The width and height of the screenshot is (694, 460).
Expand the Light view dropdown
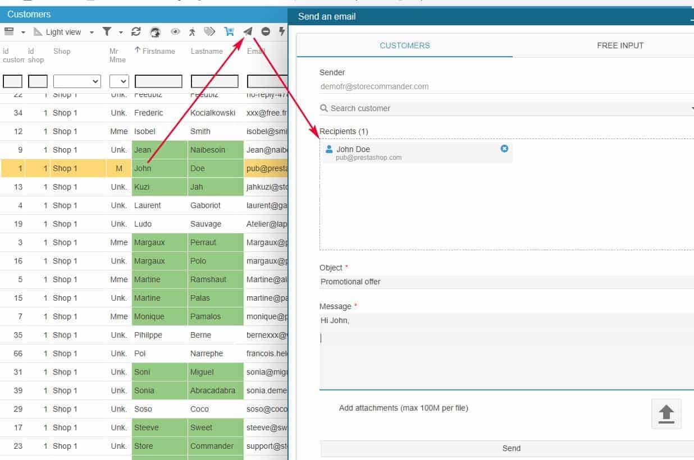92,33
